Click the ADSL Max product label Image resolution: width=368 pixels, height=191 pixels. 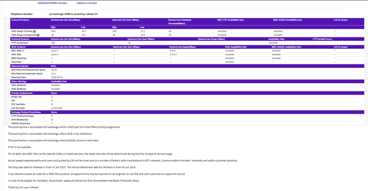coord(17,54)
